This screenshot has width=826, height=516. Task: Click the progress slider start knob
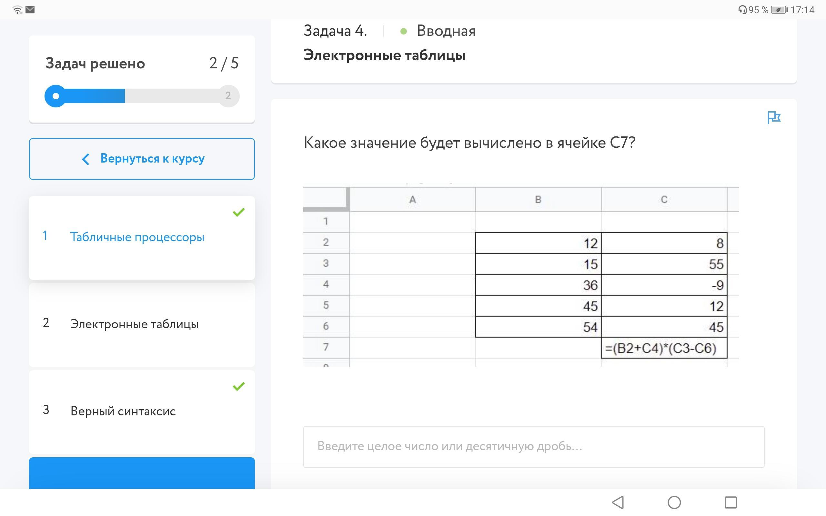[x=55, y=96]
